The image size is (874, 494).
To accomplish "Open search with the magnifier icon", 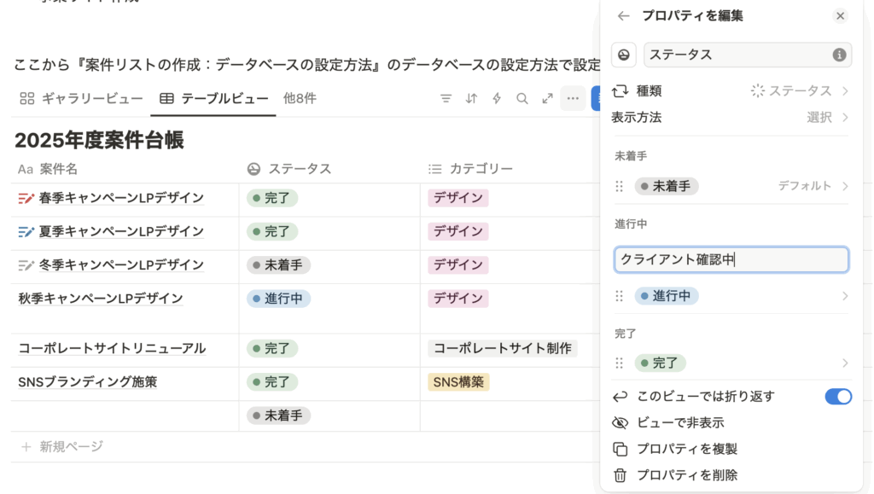I will tap(522, 99).
